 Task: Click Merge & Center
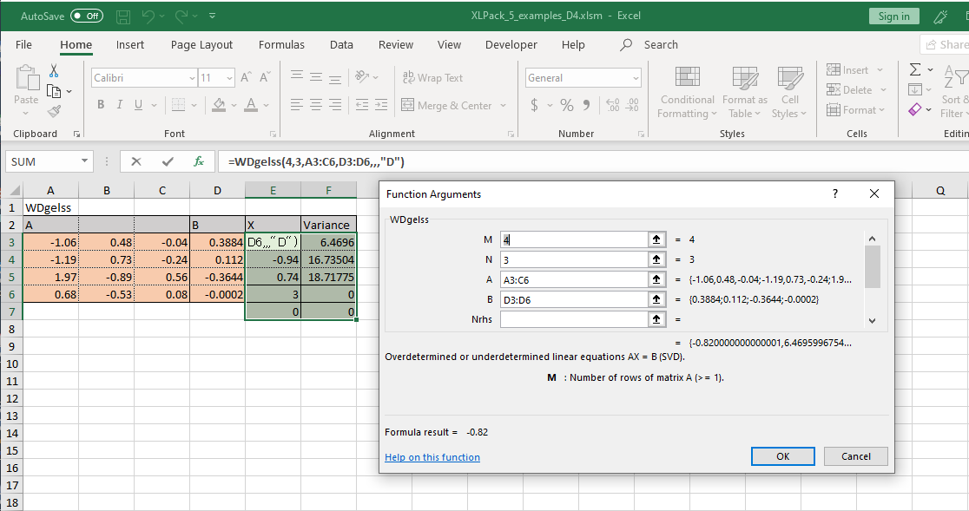coord(447,106)
